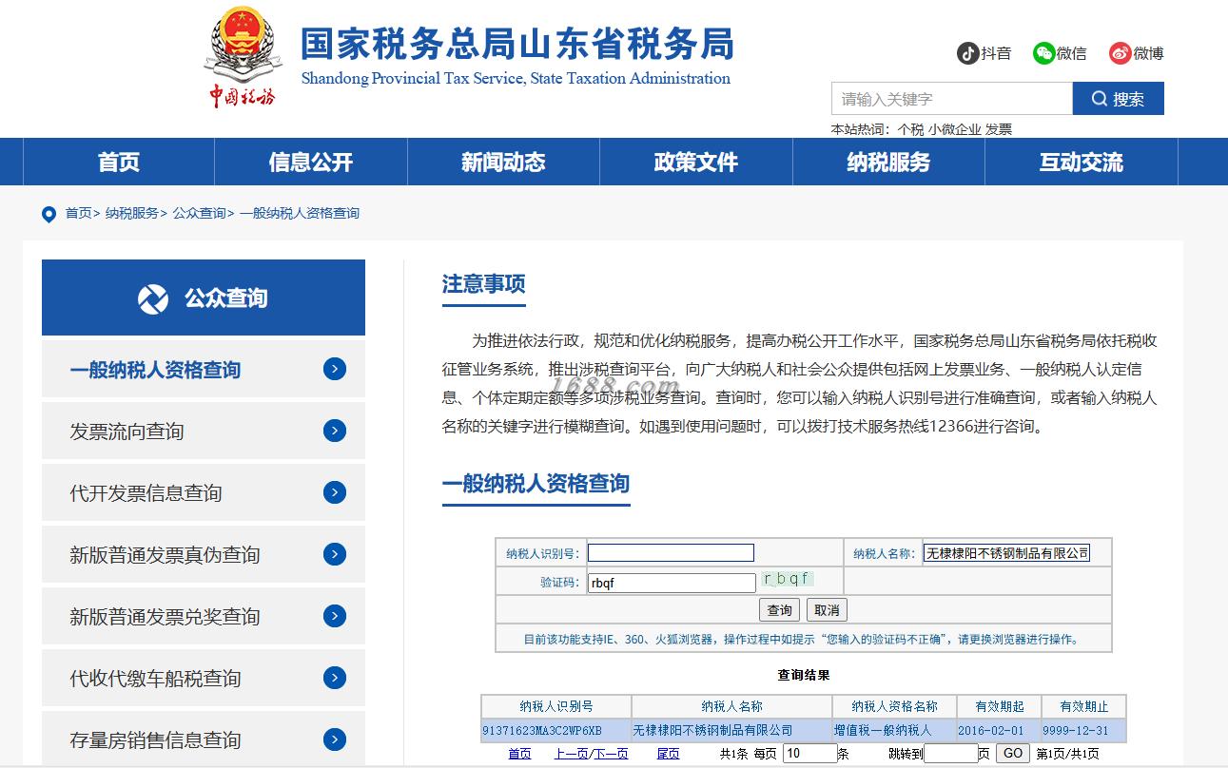Viewport: 1228px width, 768px height.
Task: Click the 纳税人资格名称 column header
Action: point(894,706)
